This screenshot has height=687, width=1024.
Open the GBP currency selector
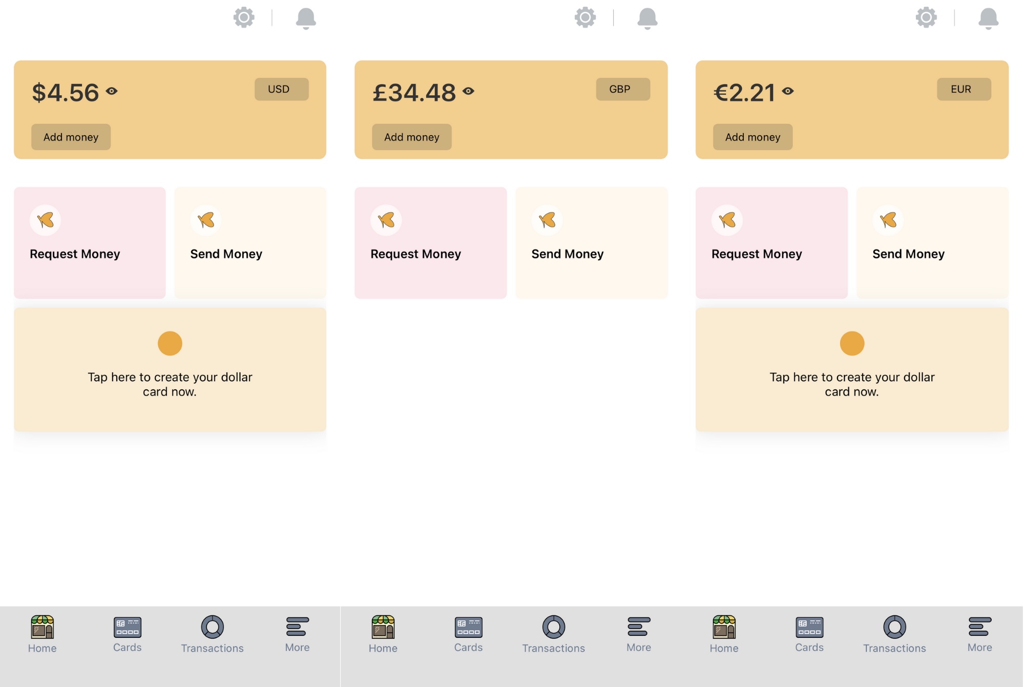point(622,89)
